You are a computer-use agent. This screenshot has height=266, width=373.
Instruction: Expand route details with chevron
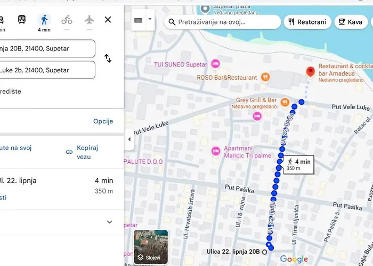pyautogui.click(x=110, y=222)
